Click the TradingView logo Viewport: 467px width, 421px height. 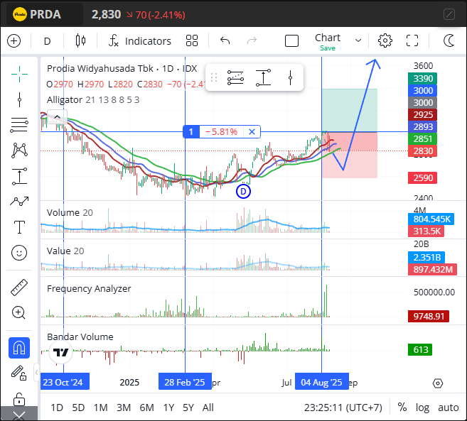point(60,352)
